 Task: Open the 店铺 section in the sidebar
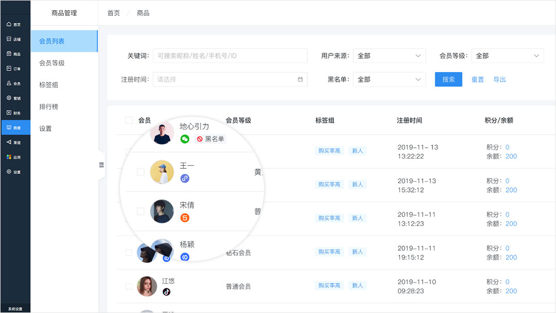(13, 39)
